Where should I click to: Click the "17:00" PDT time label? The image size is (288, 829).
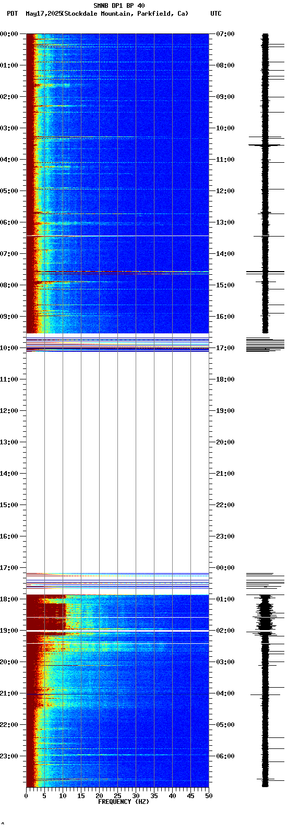9,568
